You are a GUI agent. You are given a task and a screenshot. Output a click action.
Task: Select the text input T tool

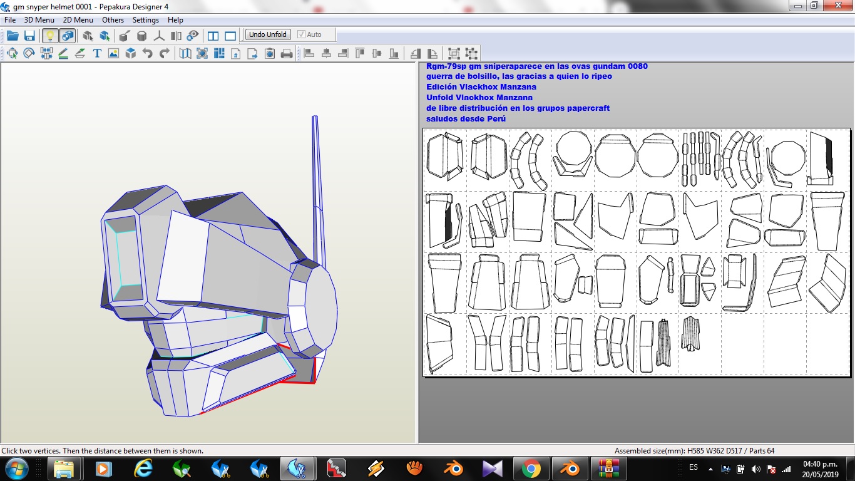[x=97, y=53]
